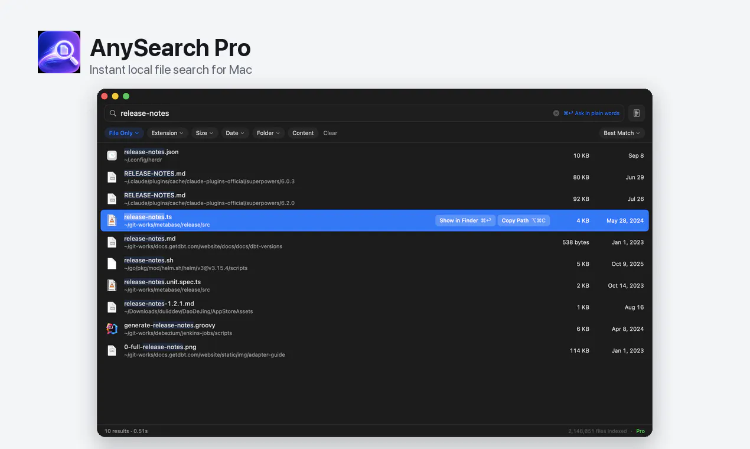Screen dimensions: 750x449
Task: Click Show in Finder button
Action: click(x=465, y=220)
